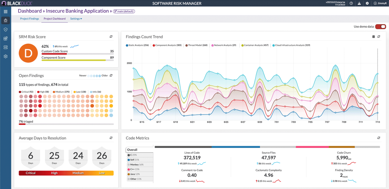
Task: Select the Project Dashboard tab
Action: 54,19
